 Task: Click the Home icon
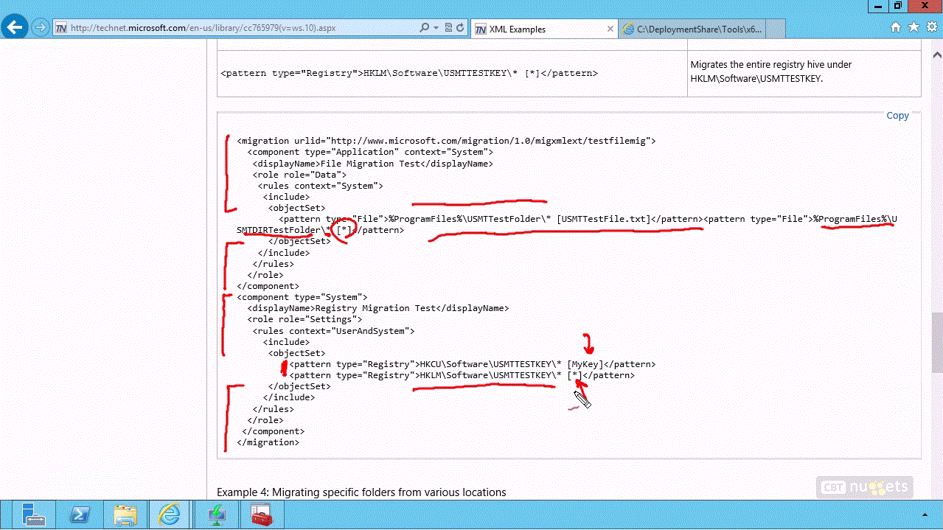click(x=894, y=27)
